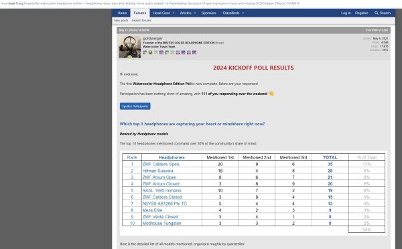This screenshot has height=249, width=402.
Task: Open the ZMF Caldera Open table link
Action: (x=161, y=164)
